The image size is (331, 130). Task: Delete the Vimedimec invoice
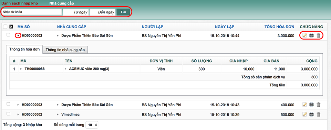click(x=319, y=115)
